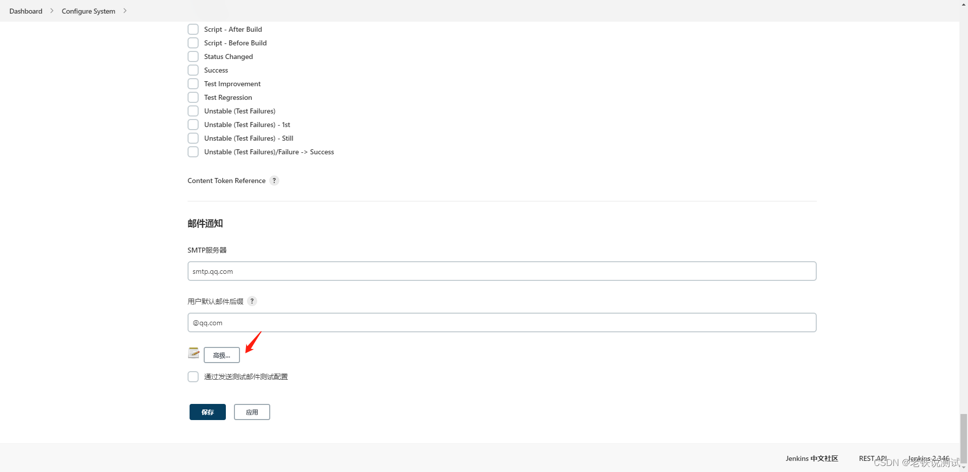Open help for Content Token Reference
This screenshot has height=472, width=968.
274,181
